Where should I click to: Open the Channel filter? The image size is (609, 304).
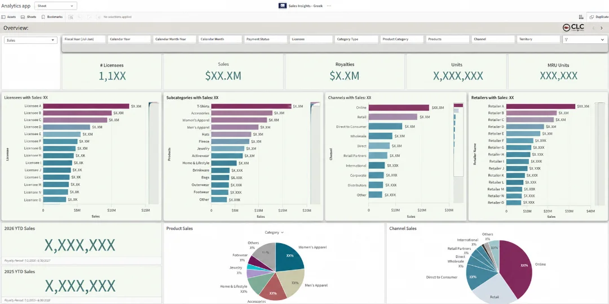(x=492, y=39)
